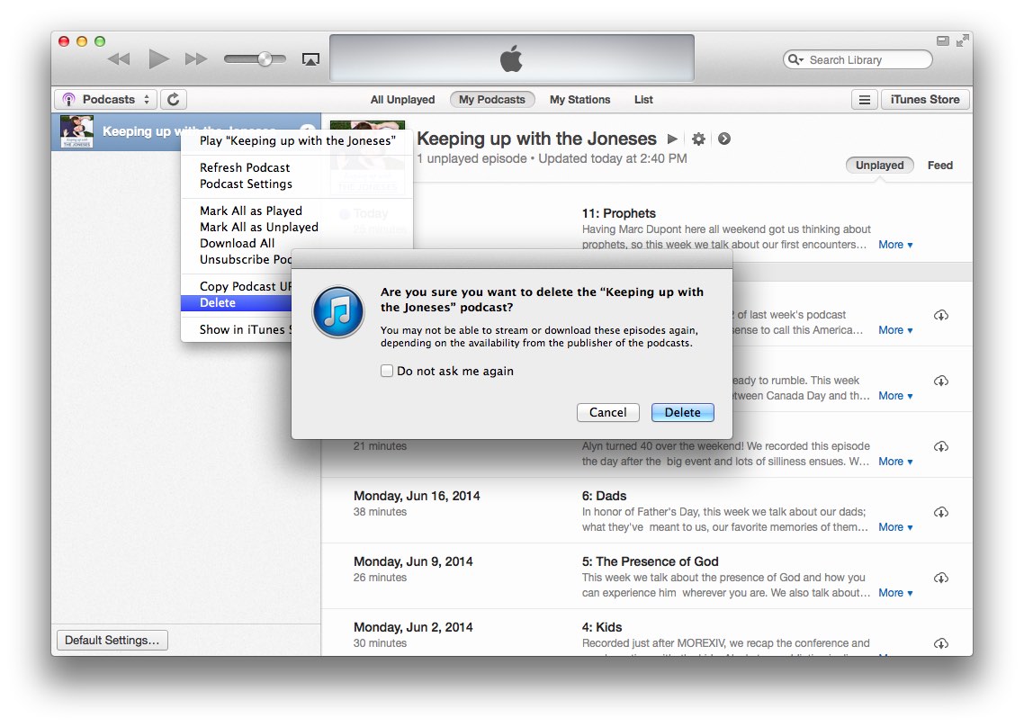The width and height of the screenshot is (1024, 727).
Task: Choose Show in iTunes Store entry
Action: pos(237,329)
